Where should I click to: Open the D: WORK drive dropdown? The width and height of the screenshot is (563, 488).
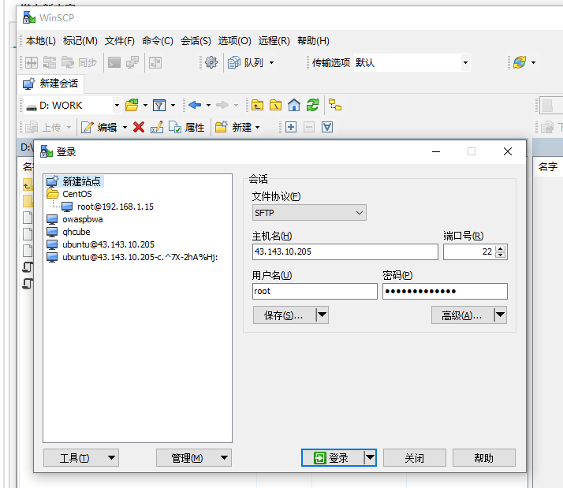tap(117, 105)
